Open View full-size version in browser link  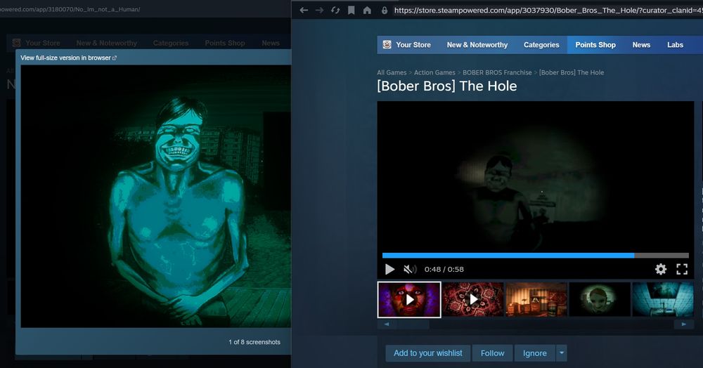click(65, 58)
